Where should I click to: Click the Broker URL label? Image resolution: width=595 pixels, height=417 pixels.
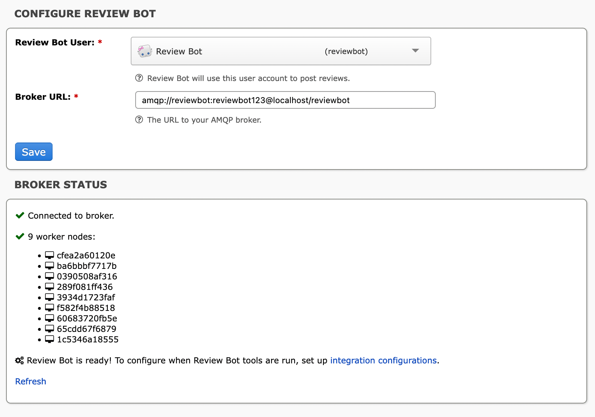[43, 97]
